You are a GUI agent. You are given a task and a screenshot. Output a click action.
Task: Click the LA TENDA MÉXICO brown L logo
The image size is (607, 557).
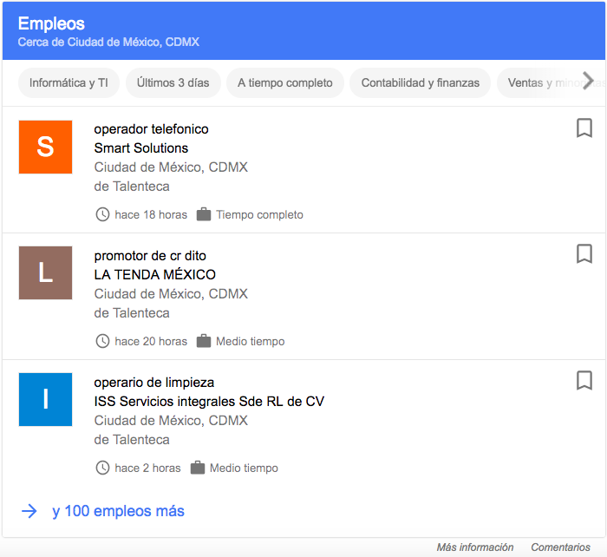45,272
